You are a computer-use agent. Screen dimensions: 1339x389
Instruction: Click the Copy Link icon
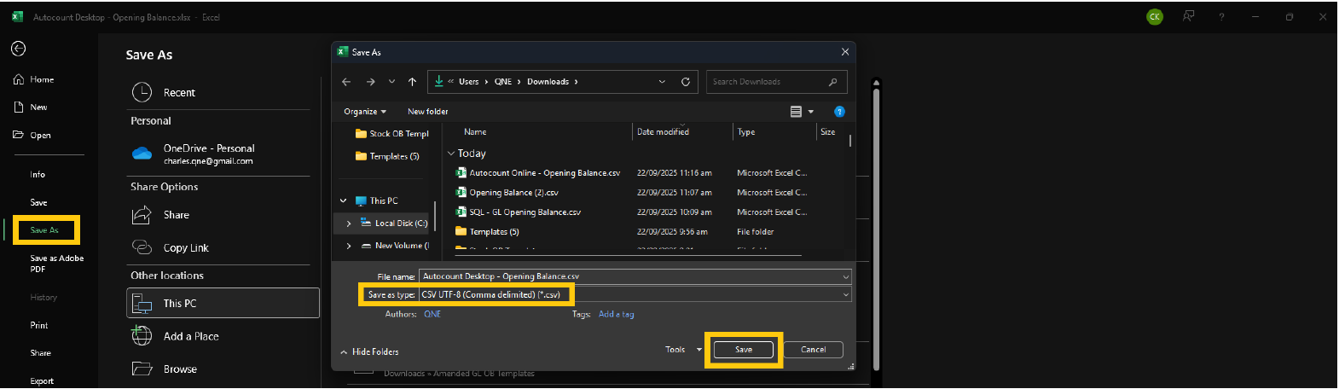(142, 247)
